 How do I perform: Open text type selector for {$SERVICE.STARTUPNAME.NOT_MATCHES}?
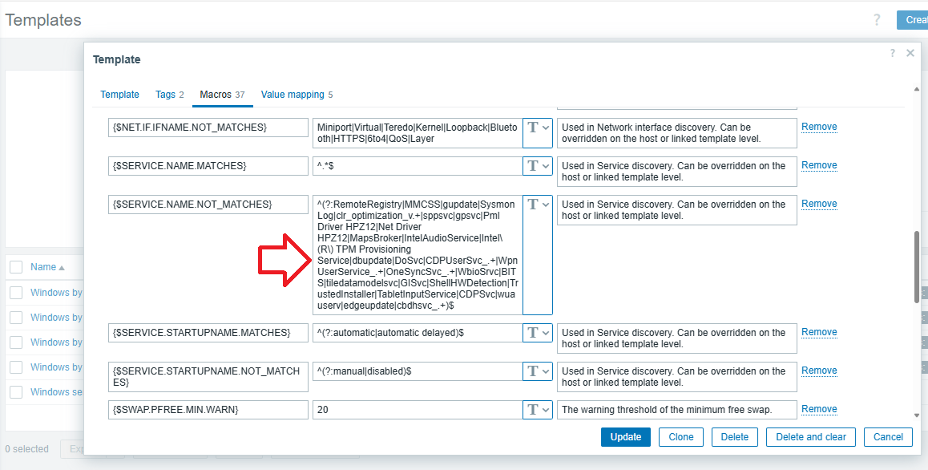coord(537,371)
